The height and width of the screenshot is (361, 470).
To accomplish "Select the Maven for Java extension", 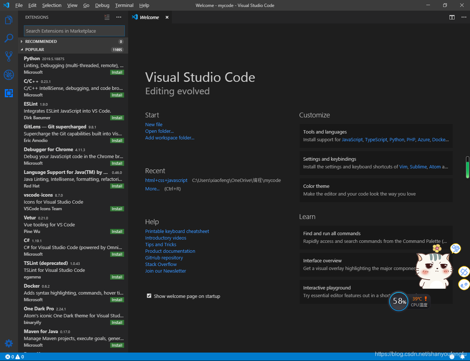I will point(73,338).
